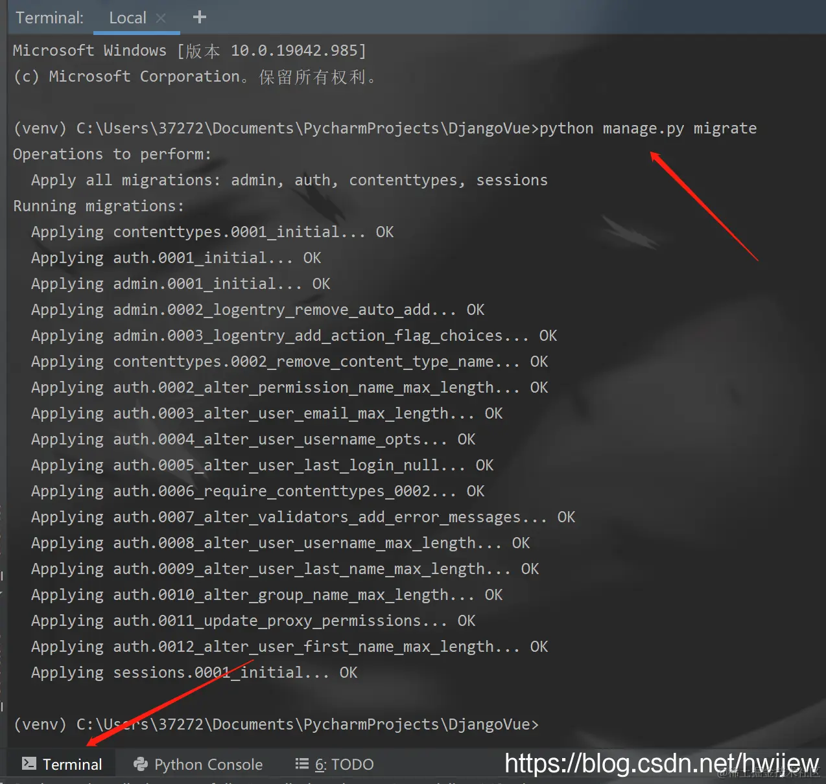This screenshot has width=826, height=784.
Task: Click the 'auth.0002_alter_permission_name_max_length' line
Action: [289, 387]
